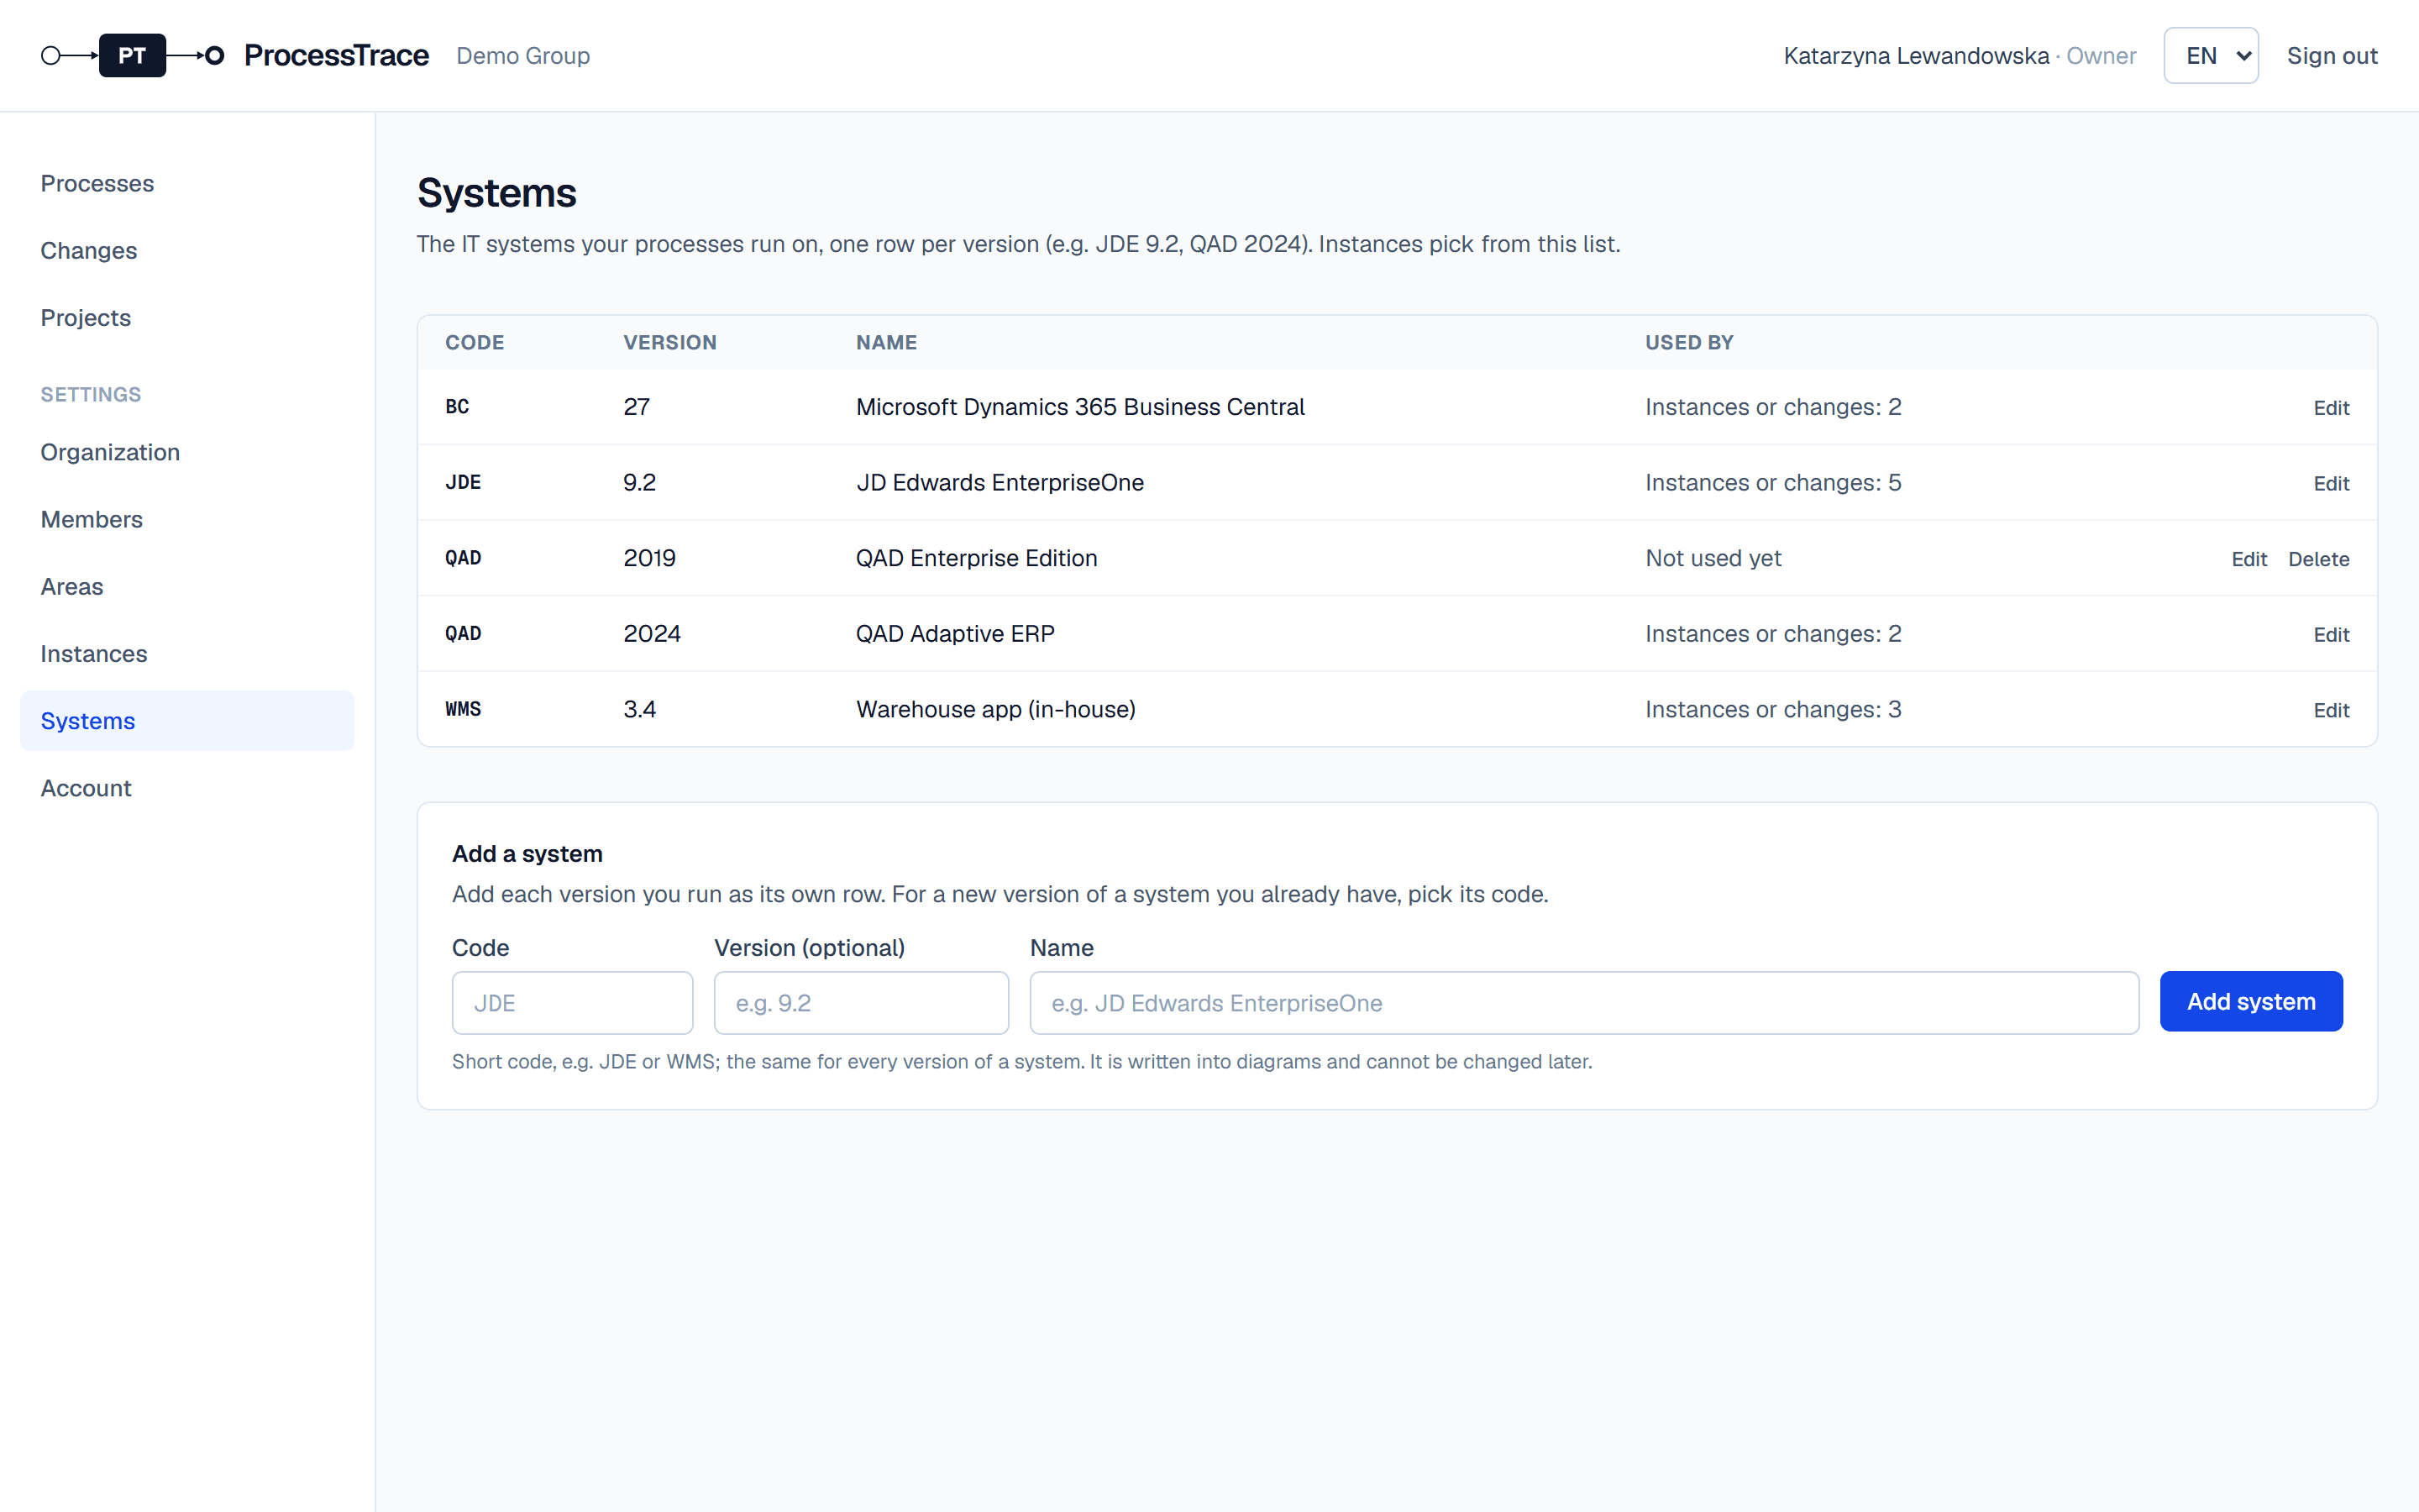Click the NAME column header

tap(885, 342)
